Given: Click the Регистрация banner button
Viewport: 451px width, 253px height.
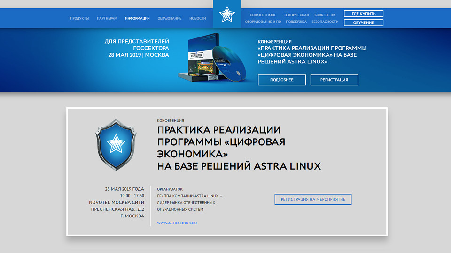Looking at the screenshot, I should tap(334, 80).
